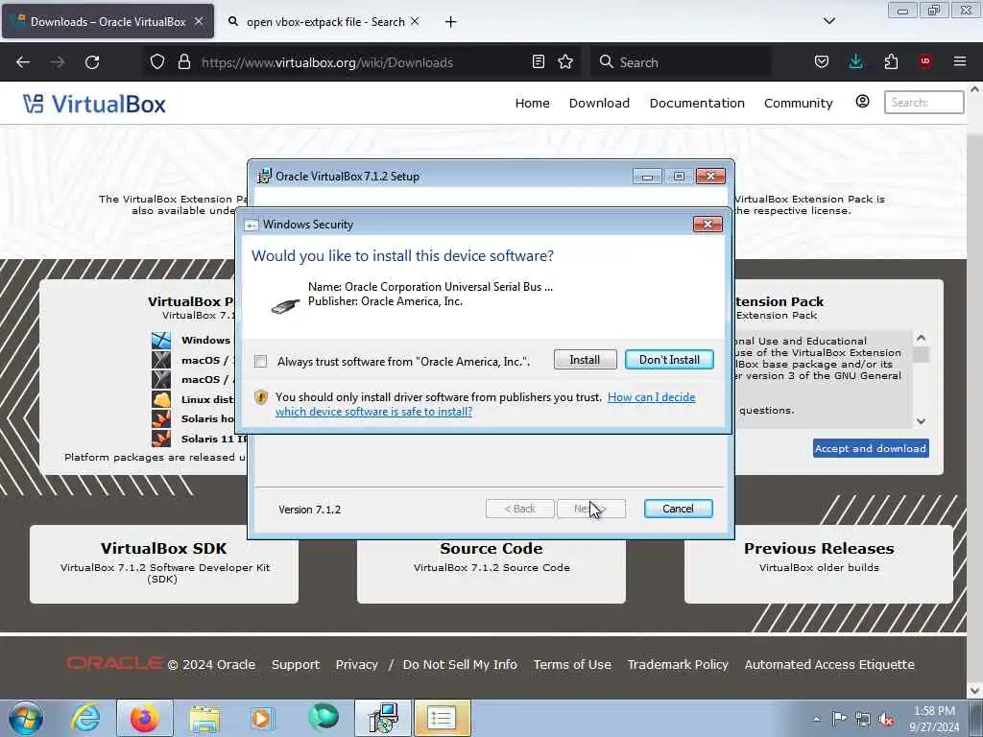The width and height of the screenshot is (983, 737).
Task: Open the Windows Start button
Action: (x=26, y=718)
